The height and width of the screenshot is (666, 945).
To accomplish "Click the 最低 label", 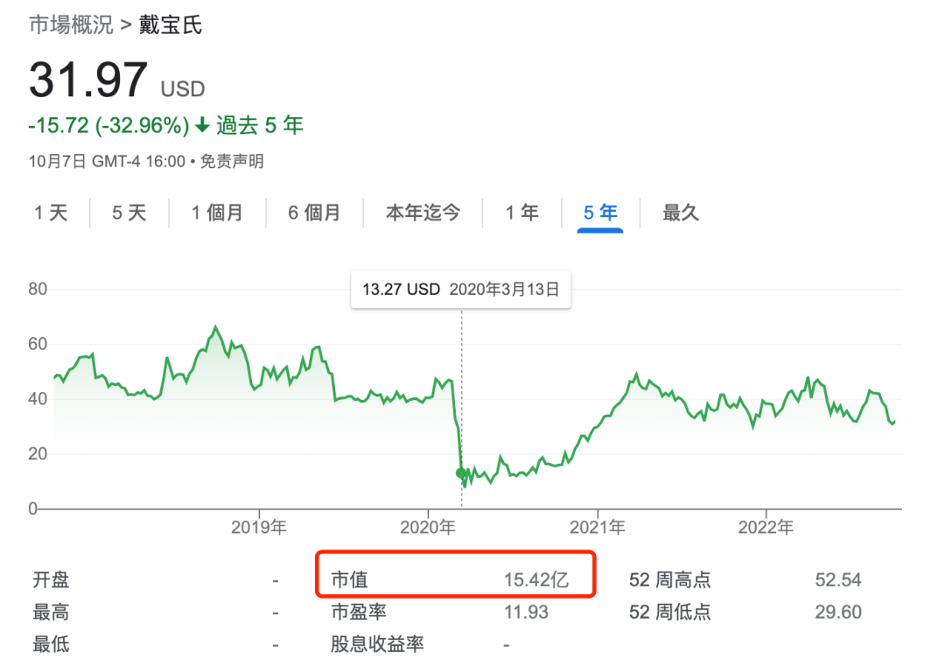I will point(52,644).
